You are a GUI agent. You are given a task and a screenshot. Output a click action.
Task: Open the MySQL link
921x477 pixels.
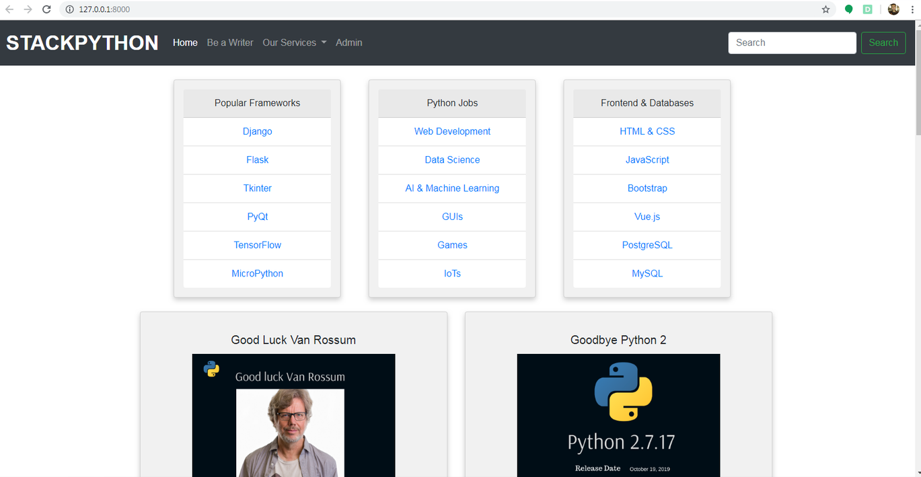coord(647,274)
